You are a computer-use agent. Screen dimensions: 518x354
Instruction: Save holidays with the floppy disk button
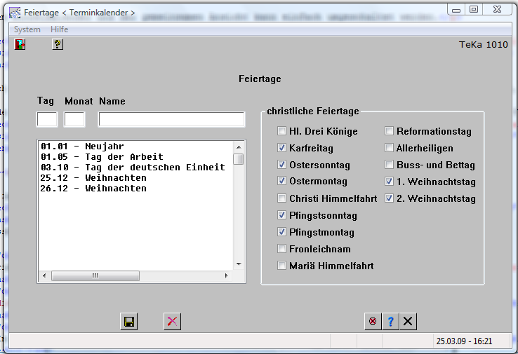pyautogui.click(x=129, y=322)
